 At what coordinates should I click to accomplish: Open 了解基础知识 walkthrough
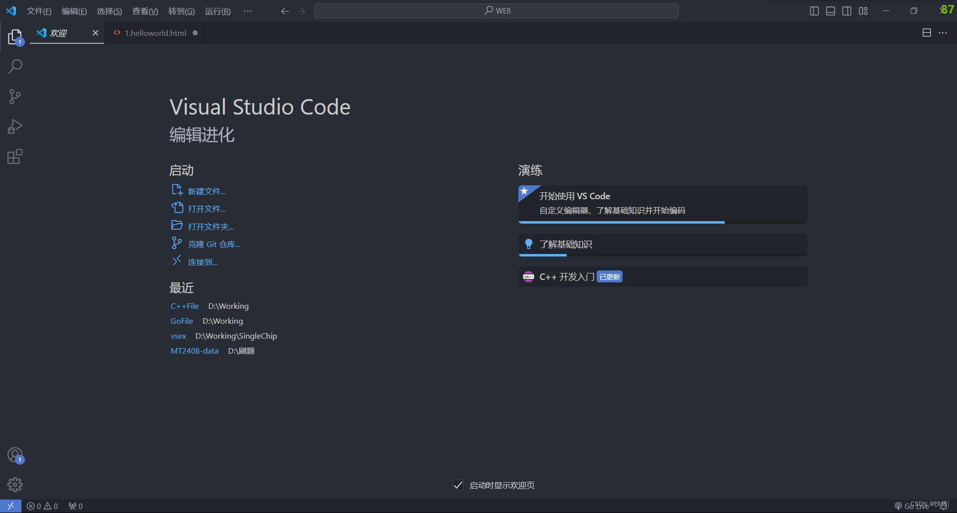[663, 245]
